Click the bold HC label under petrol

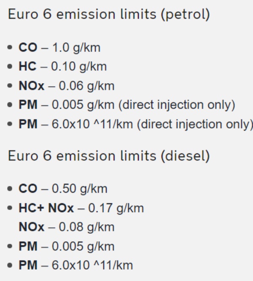coord(27,66)
